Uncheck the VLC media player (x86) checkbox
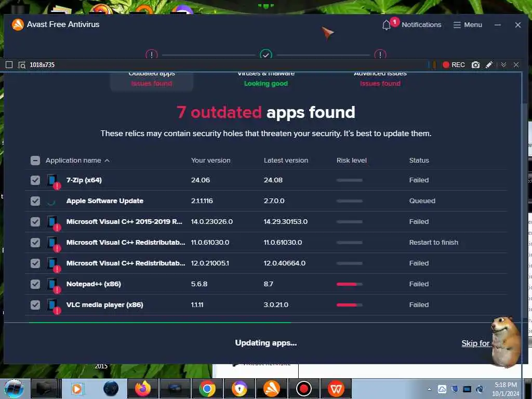This screenshot has width=532, height=399. 35,304
